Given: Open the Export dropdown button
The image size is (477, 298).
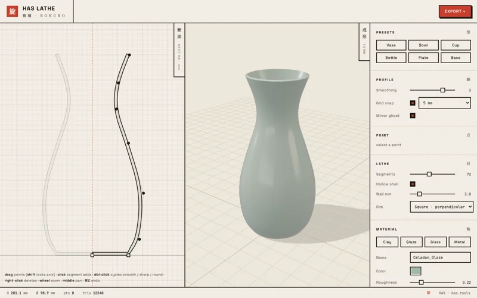Looking at the screenshot, I should [455, 11].
